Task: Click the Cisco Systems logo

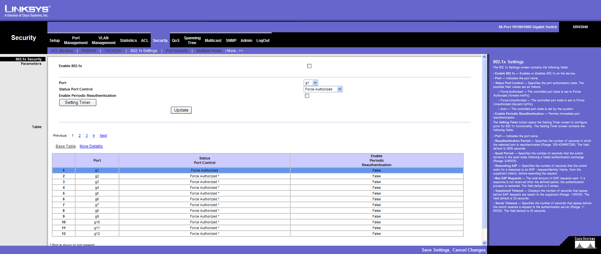Action: click(585, 243)
